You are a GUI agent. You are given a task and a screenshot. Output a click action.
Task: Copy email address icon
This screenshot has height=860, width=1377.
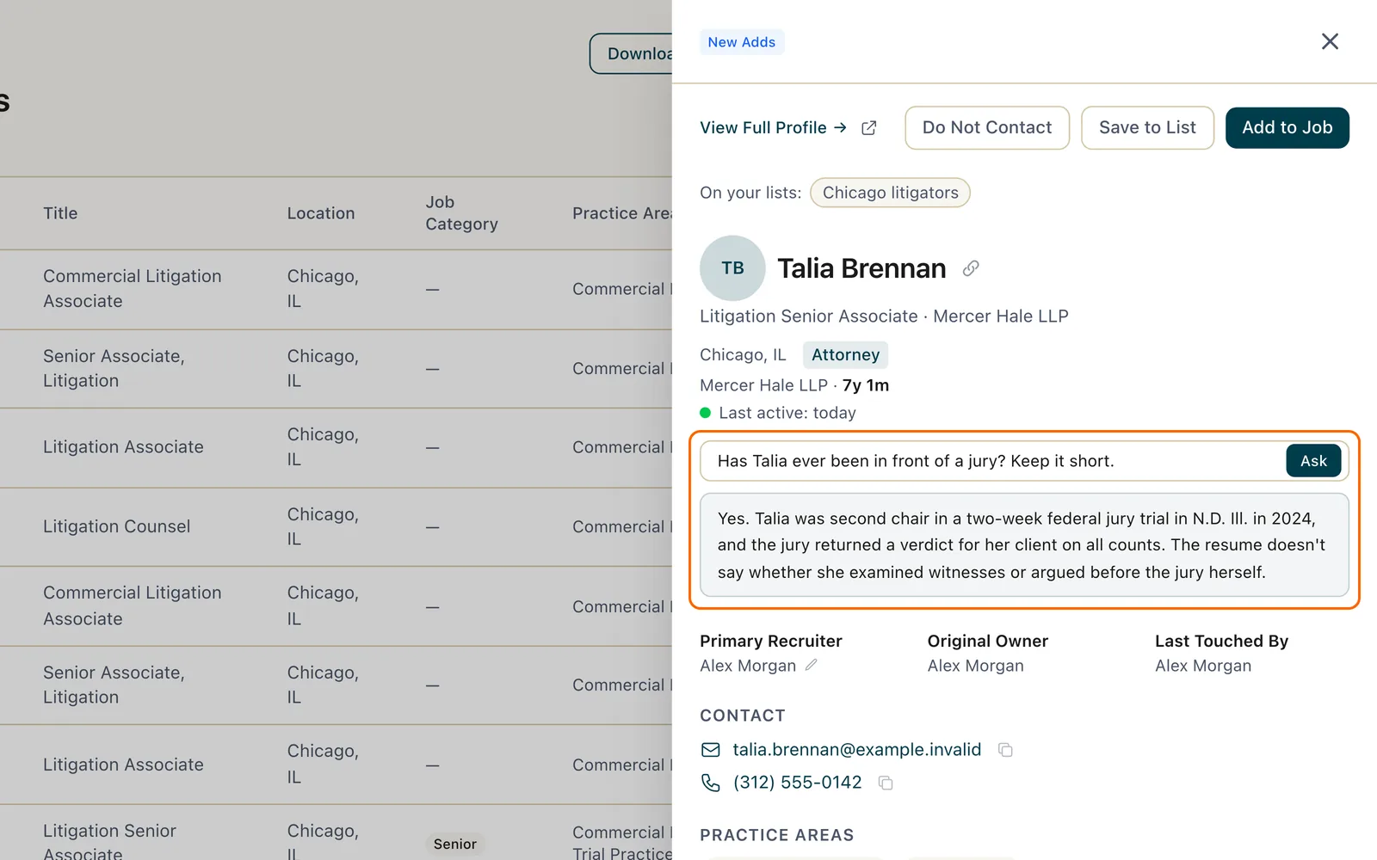coord(1005,750)
